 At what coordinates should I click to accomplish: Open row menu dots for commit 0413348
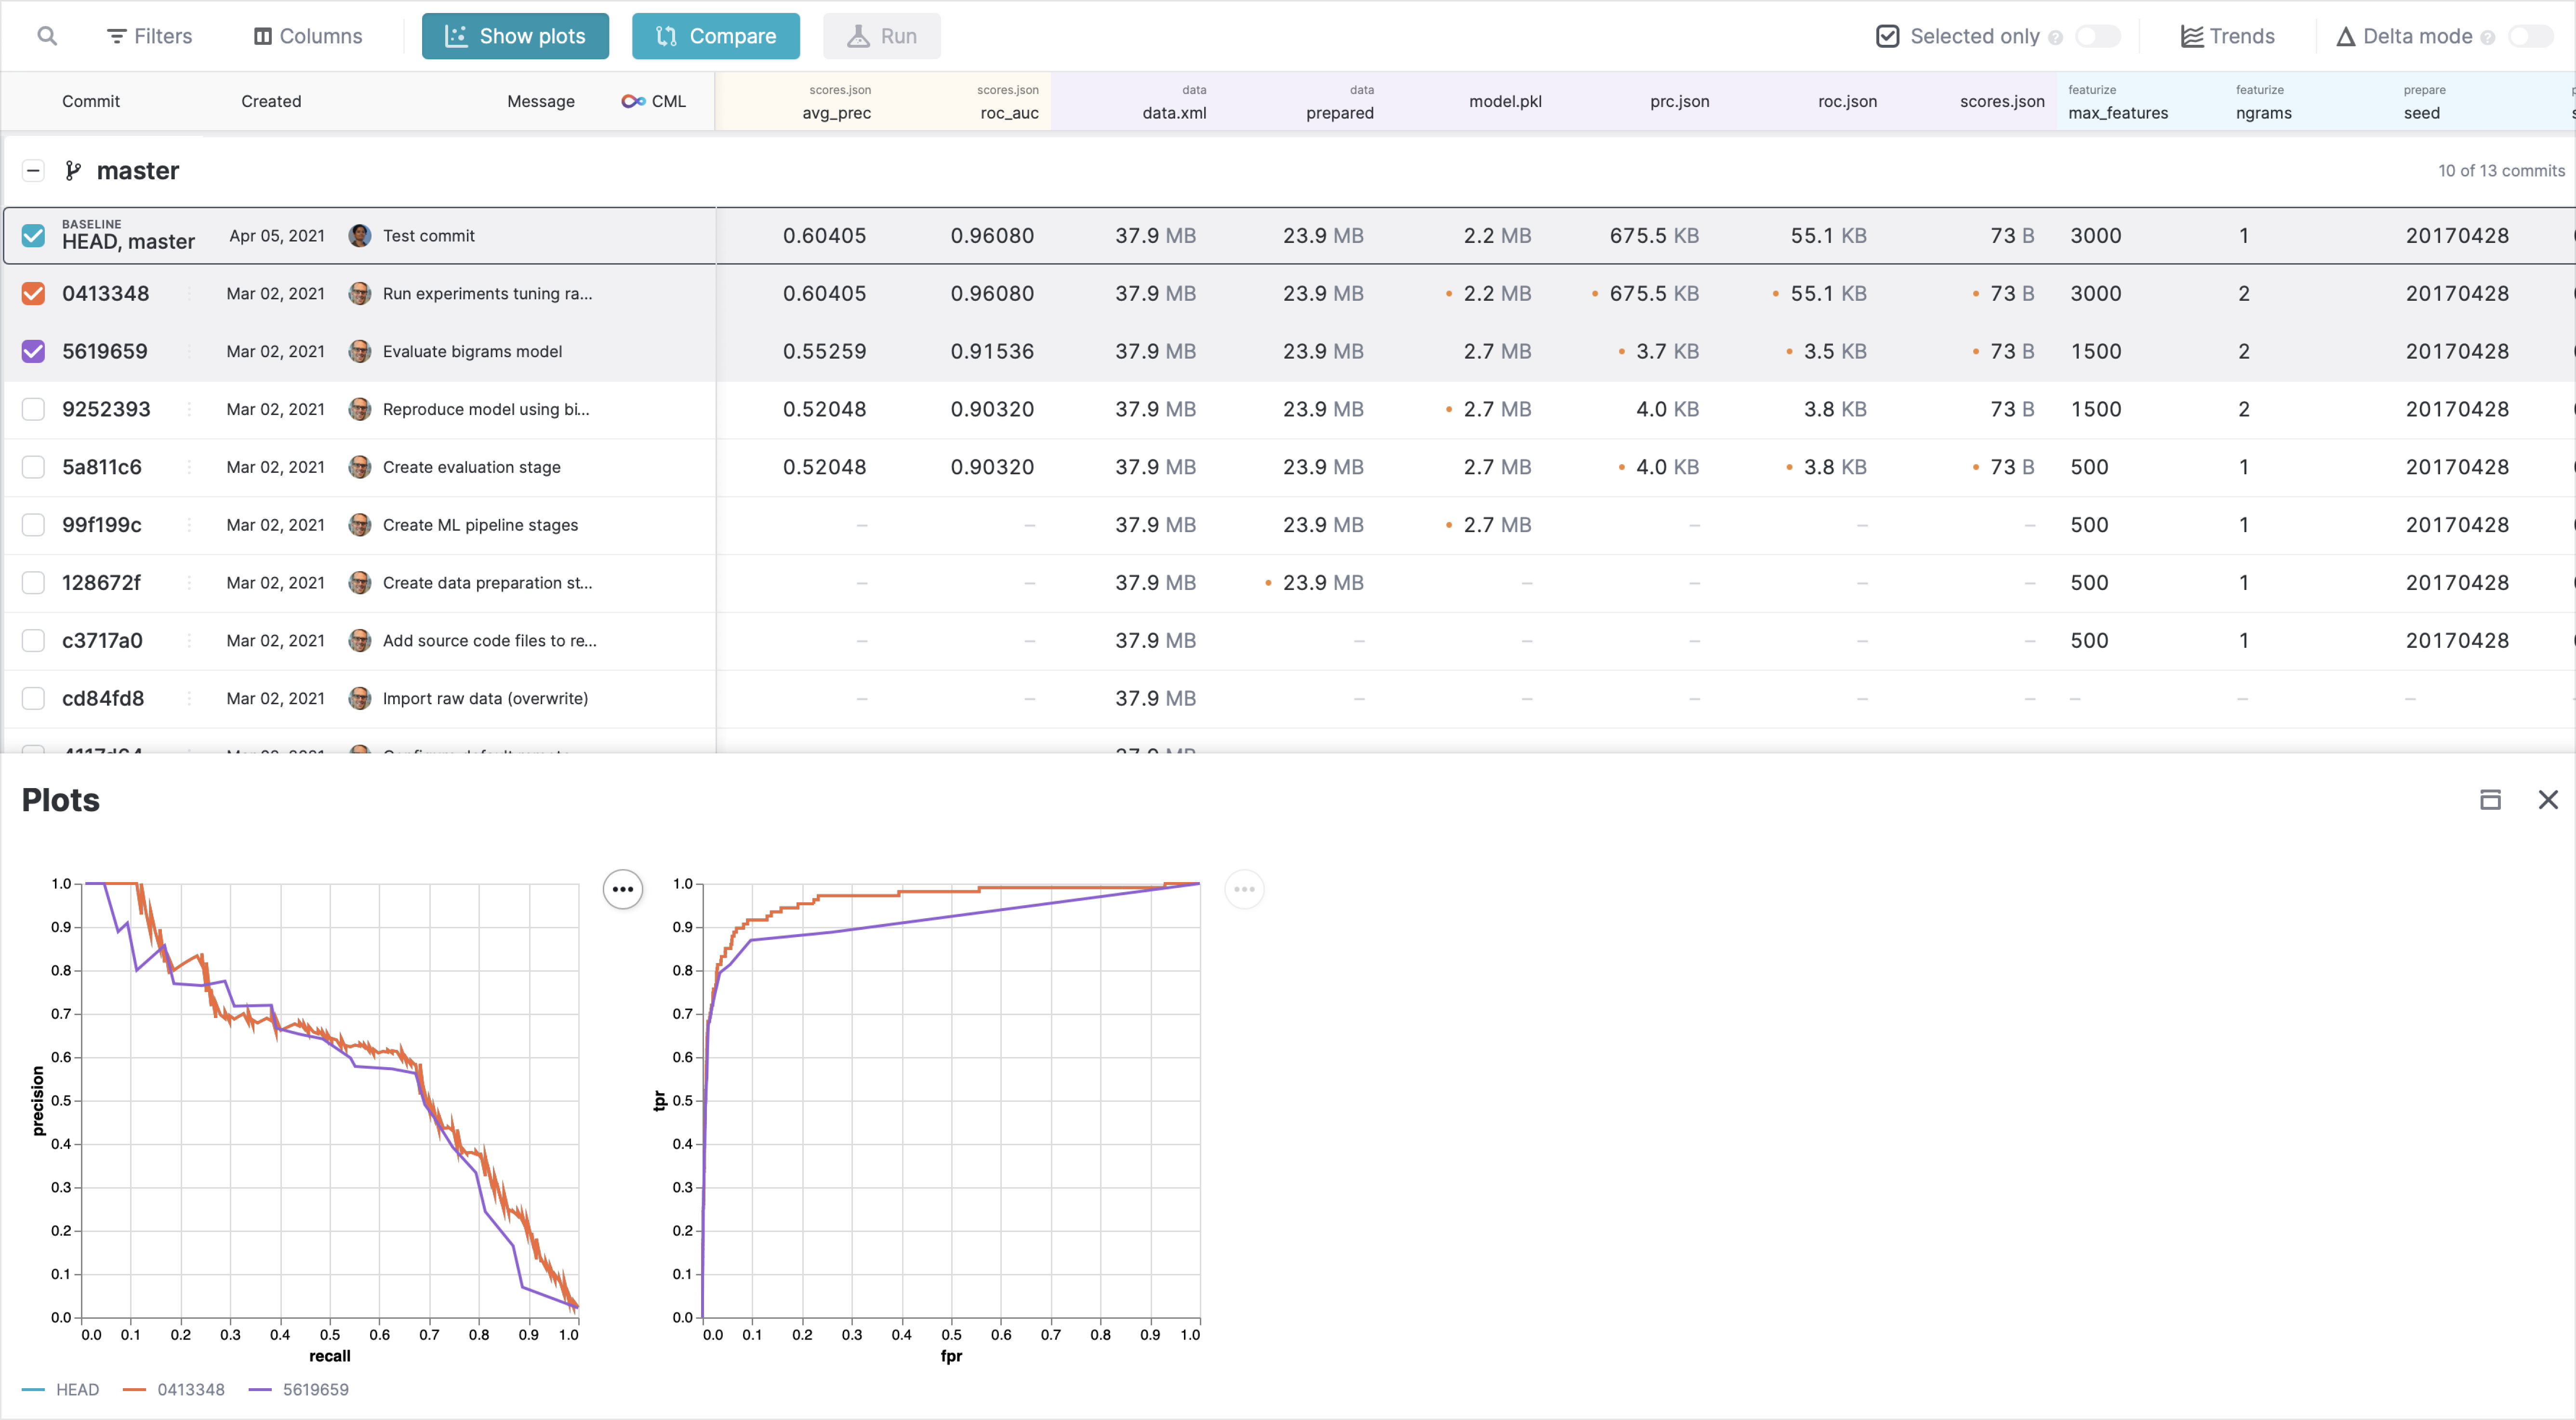[x=189, y=294]
